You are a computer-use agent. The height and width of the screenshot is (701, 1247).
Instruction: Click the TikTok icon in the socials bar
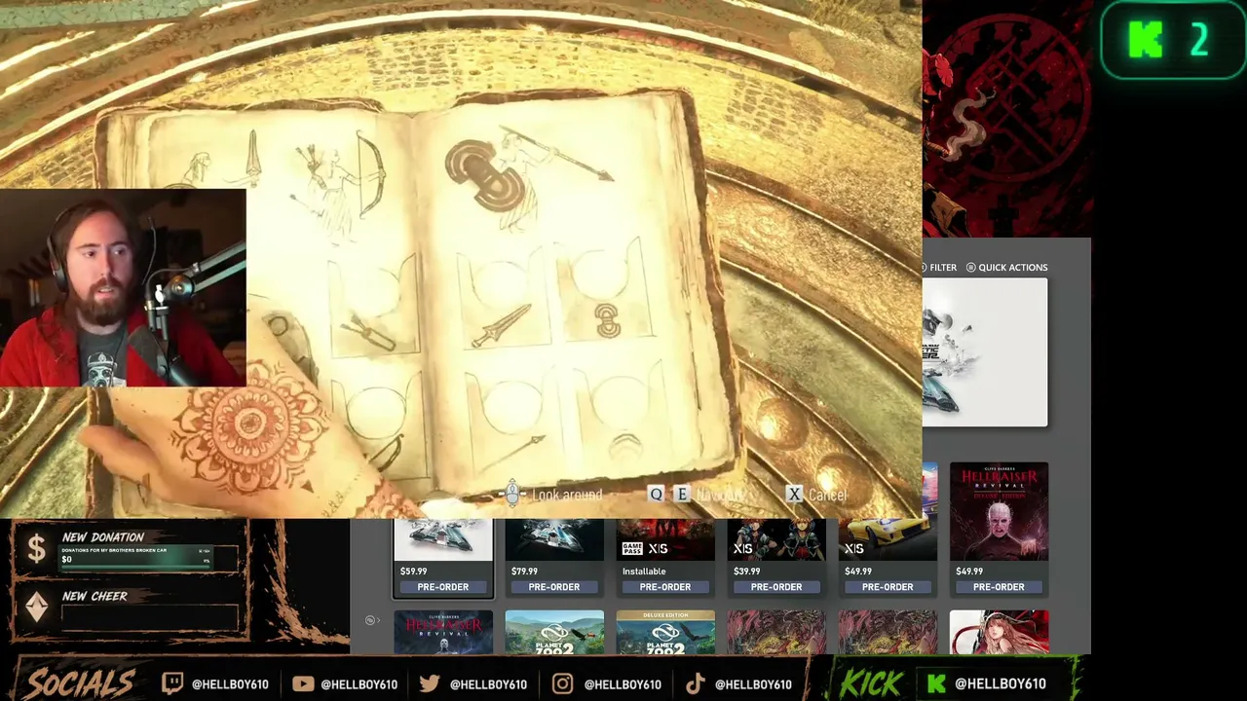(695, 683)
